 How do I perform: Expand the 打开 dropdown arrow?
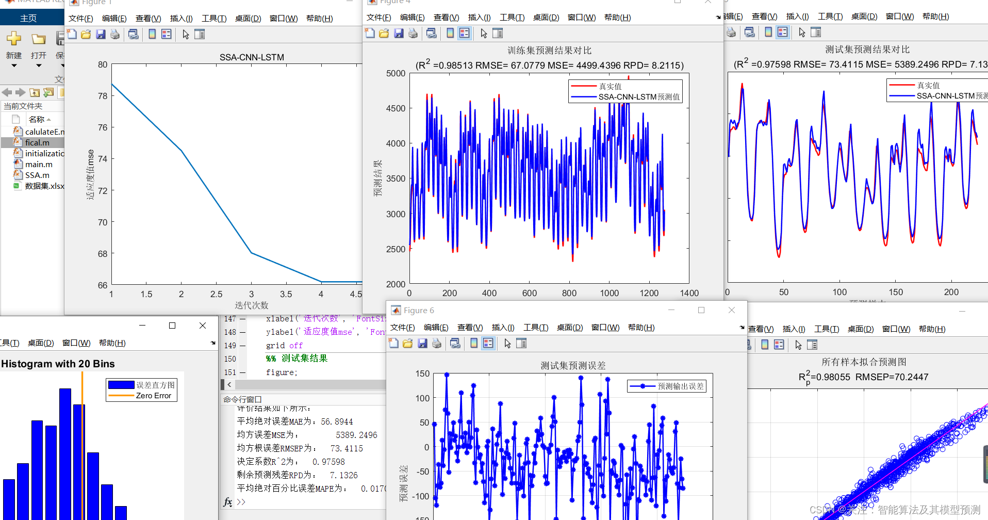click(x=39, y=66)
